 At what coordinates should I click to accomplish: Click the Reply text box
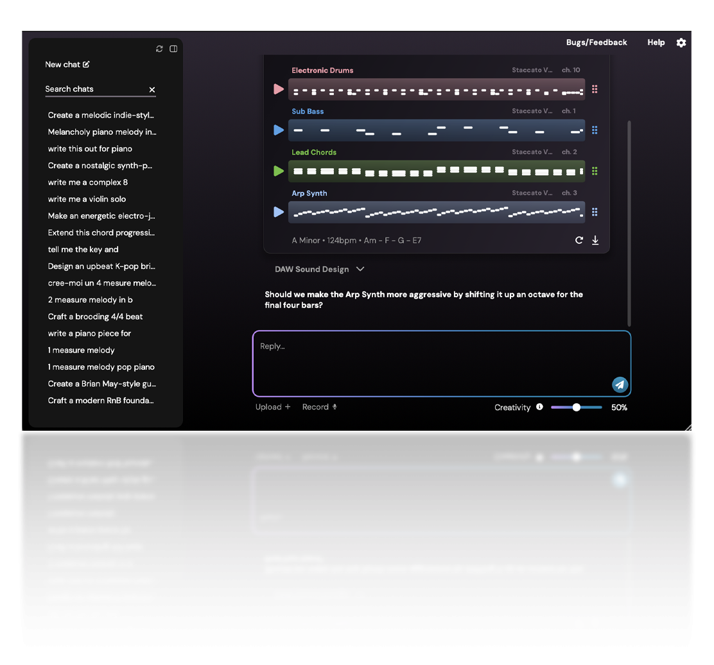point(441,364)
